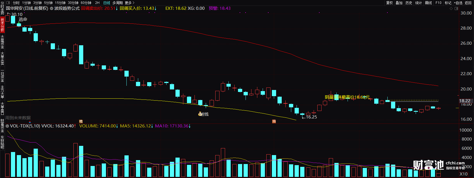
Task: Click the MA5: 14326.12 volume label
Action: [137, 126]
